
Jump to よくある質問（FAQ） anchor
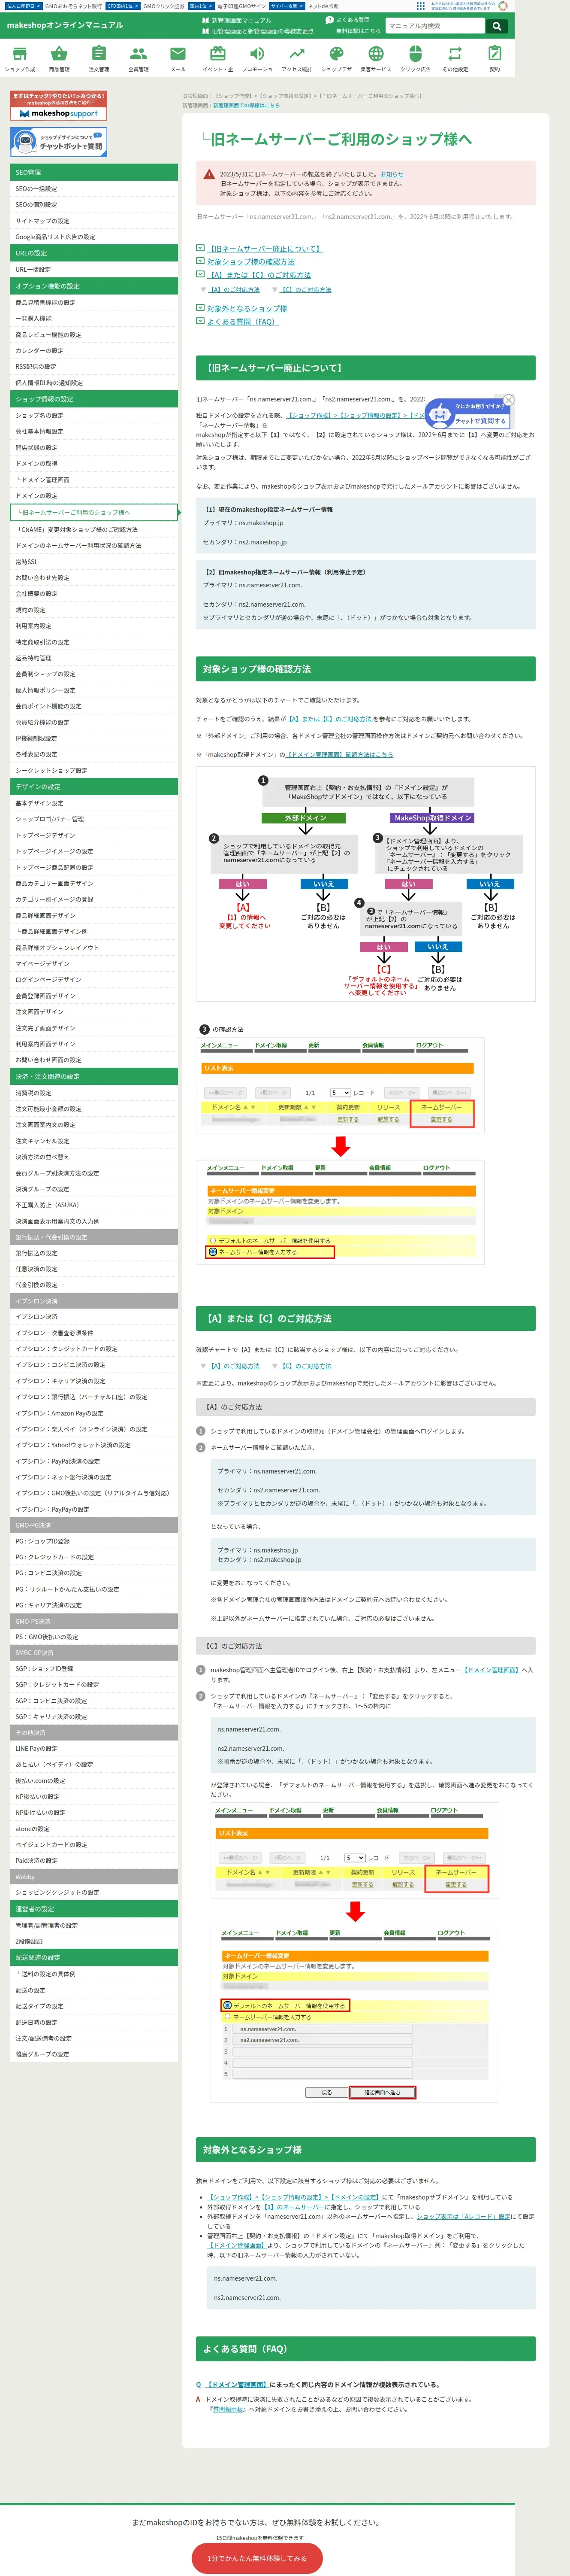243,322
